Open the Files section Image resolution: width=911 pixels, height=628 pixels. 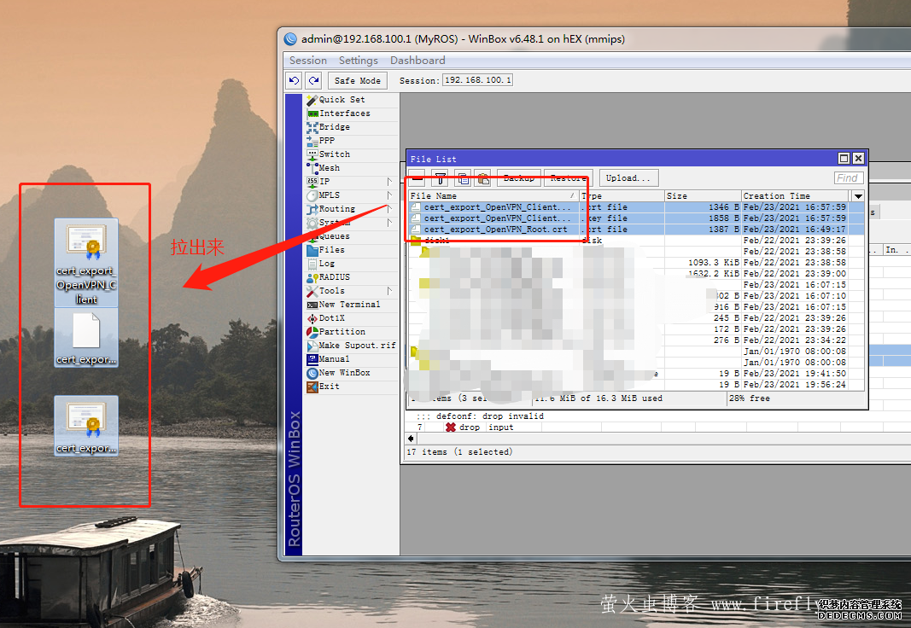331,249
